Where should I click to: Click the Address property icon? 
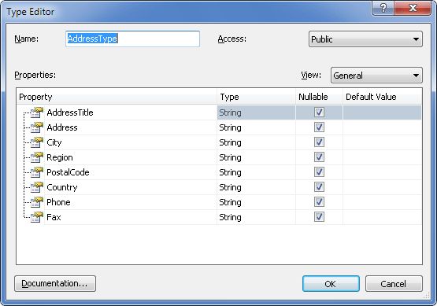tap(37, 127)
